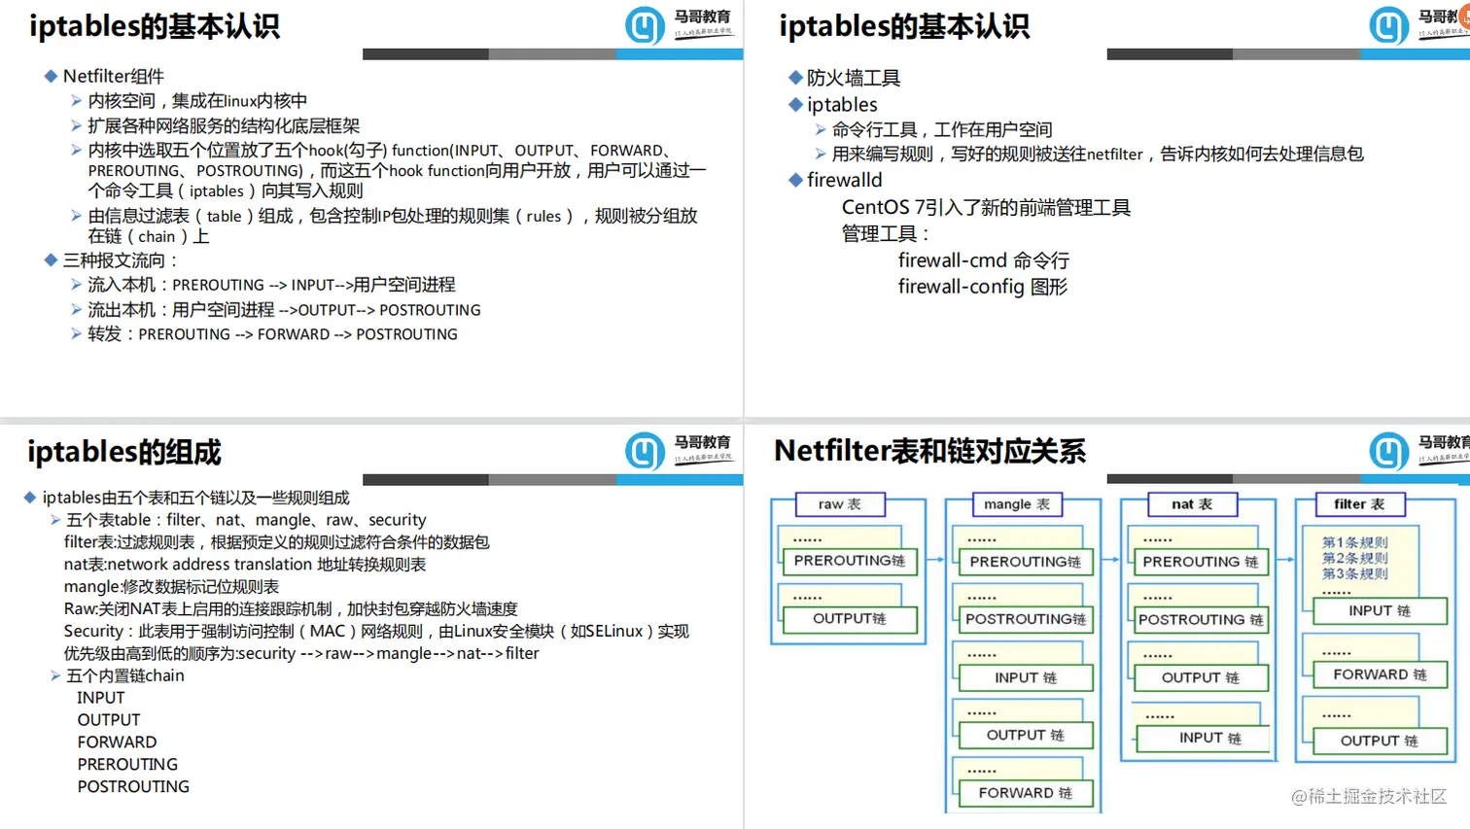The height and width of the screenshot is (829, 1470).
Task: Click PREROUTING in the 五个内置链 list
Action: (127, 765)
